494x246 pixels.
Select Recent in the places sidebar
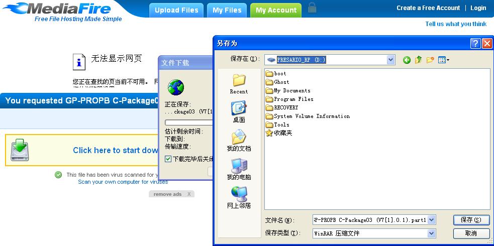tap(239, 84)
